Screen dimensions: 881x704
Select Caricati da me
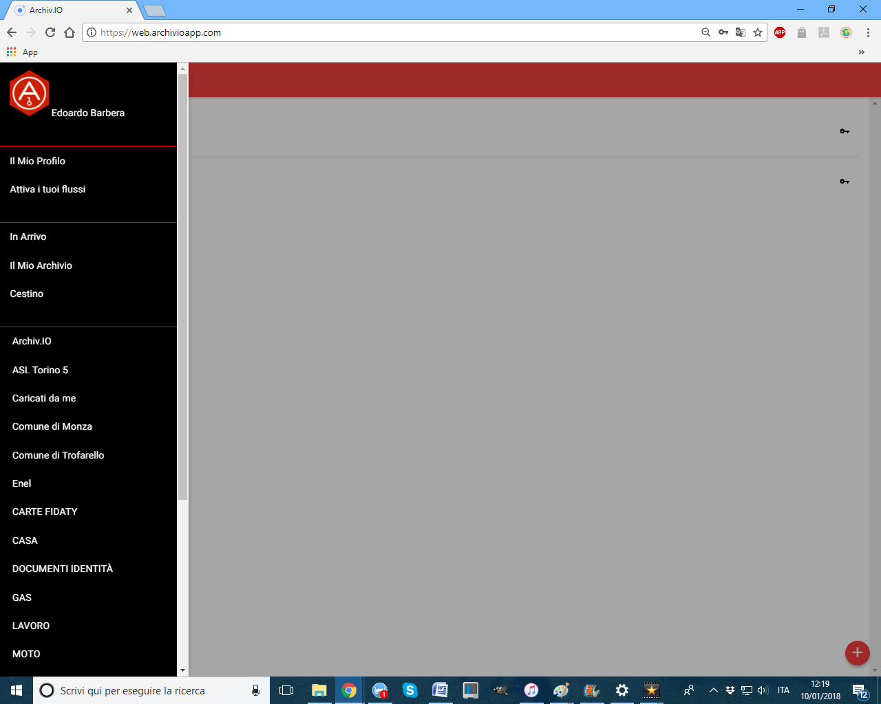click(44, 398)
